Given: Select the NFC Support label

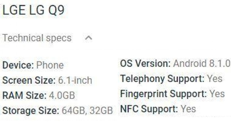Looking at the screenshot, I should (149, 109).
